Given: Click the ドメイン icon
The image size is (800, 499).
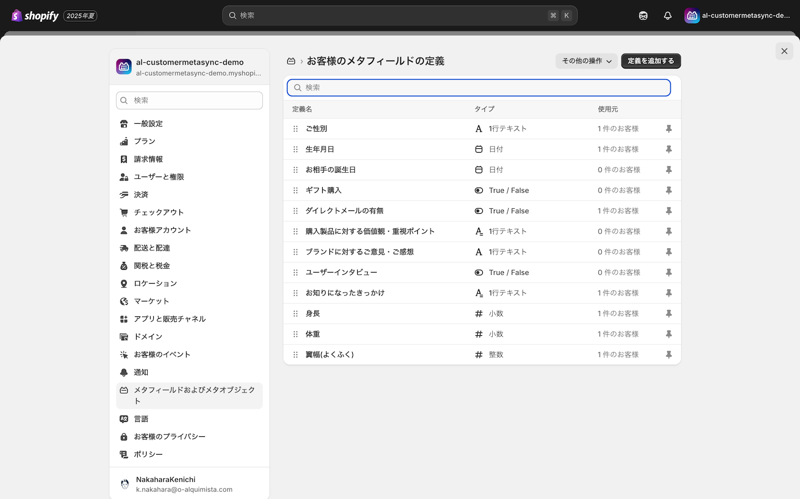Looking at the screenshot, I should 124,337.
